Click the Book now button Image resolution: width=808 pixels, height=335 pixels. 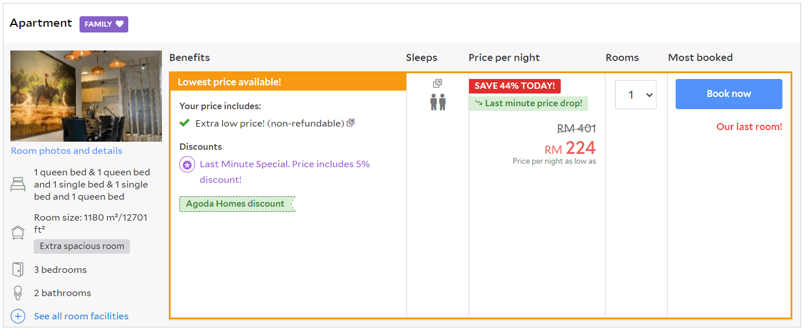point(729,94)
